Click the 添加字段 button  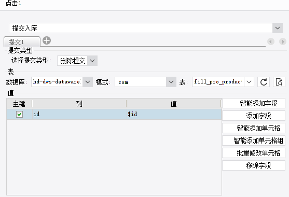click(254, 116)
